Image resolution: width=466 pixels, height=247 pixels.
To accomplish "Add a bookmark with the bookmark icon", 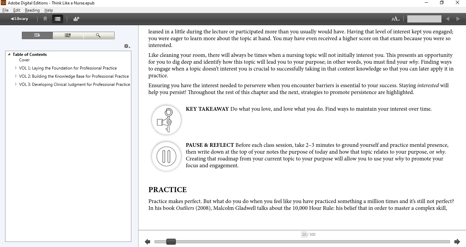I will click(x=45, y=19).
